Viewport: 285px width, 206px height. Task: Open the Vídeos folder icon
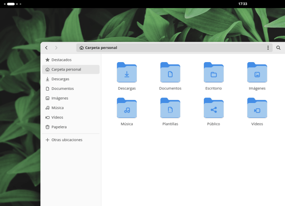click(257, 108)
